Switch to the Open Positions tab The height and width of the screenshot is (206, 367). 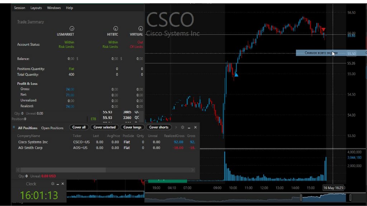pos(52,128)
